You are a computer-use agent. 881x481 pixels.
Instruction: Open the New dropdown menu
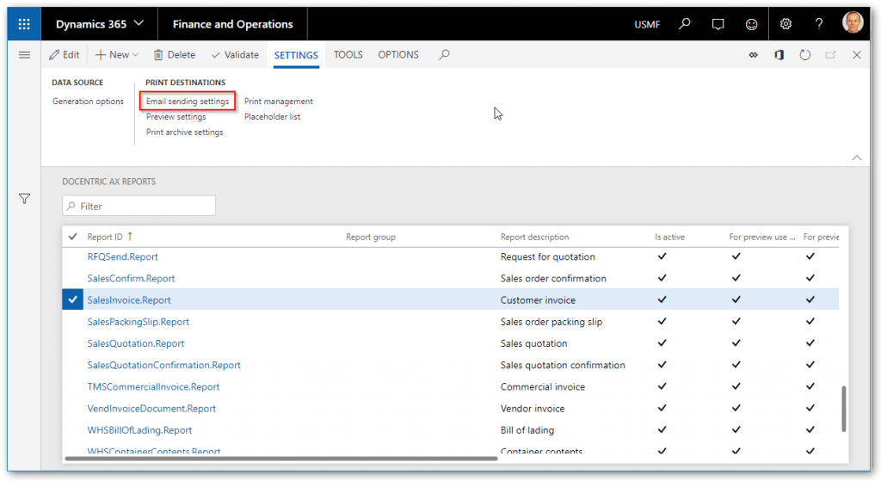click(116, 54)
